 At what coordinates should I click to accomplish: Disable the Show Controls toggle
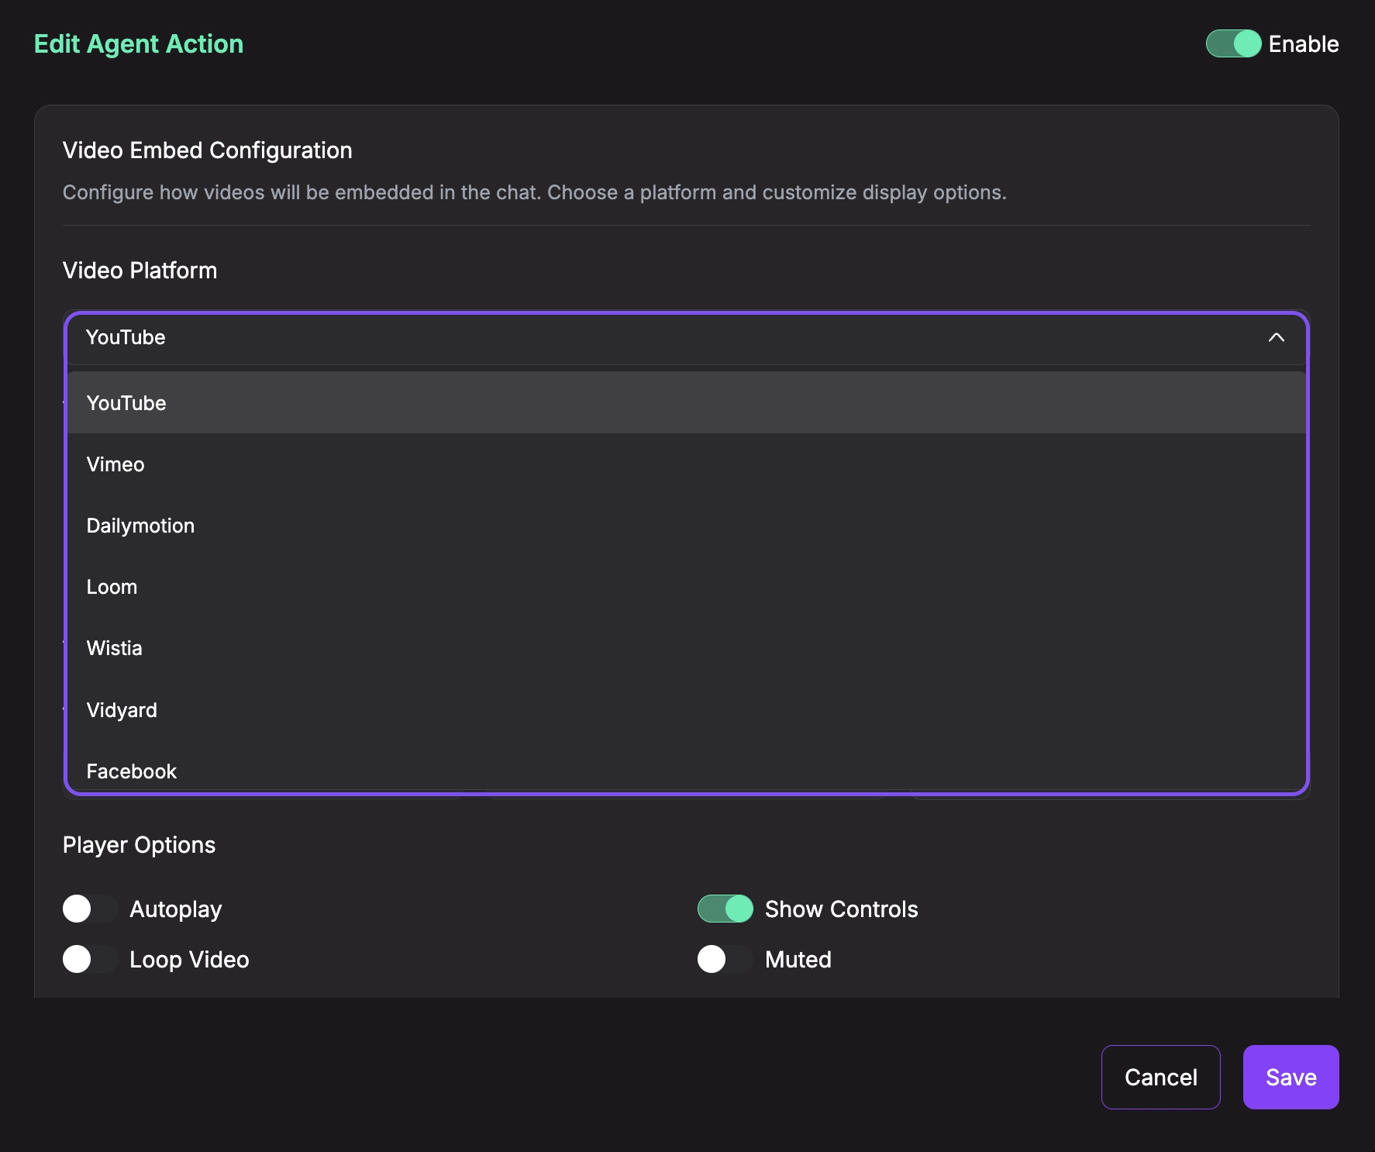pyautogui.click(x=725, y=909)
